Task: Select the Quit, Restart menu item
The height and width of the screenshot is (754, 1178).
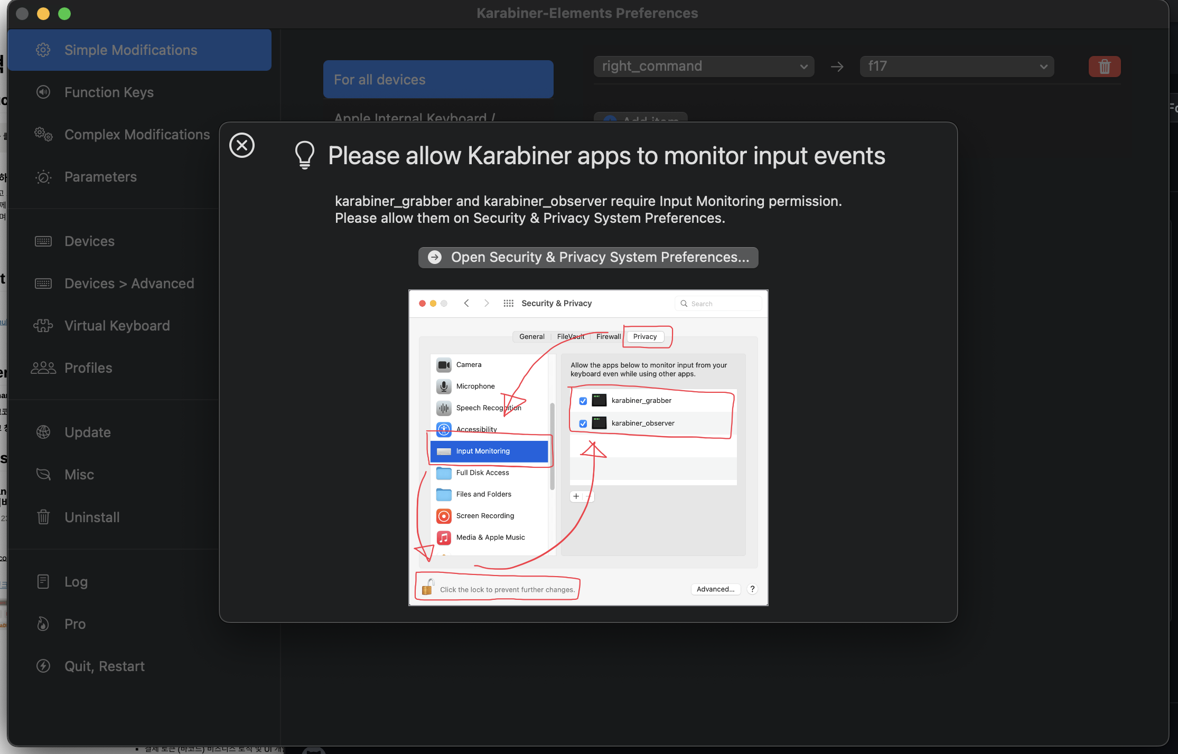Action: point(104,666)
